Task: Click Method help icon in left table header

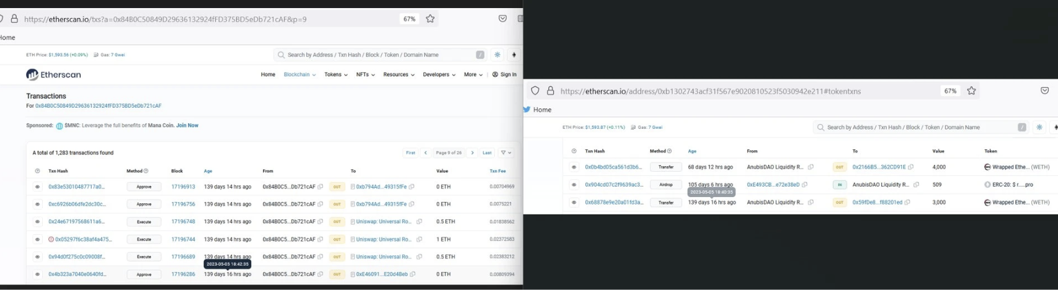Action: pyautogui.click(x=146, y=171)
